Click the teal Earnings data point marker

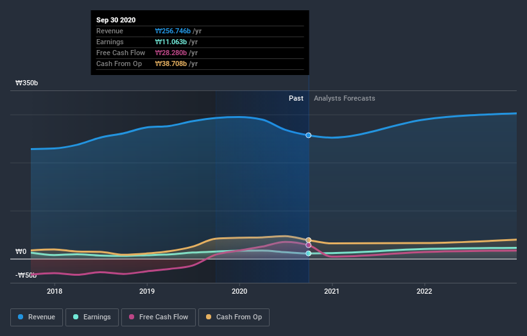click(x=308, y=253)
